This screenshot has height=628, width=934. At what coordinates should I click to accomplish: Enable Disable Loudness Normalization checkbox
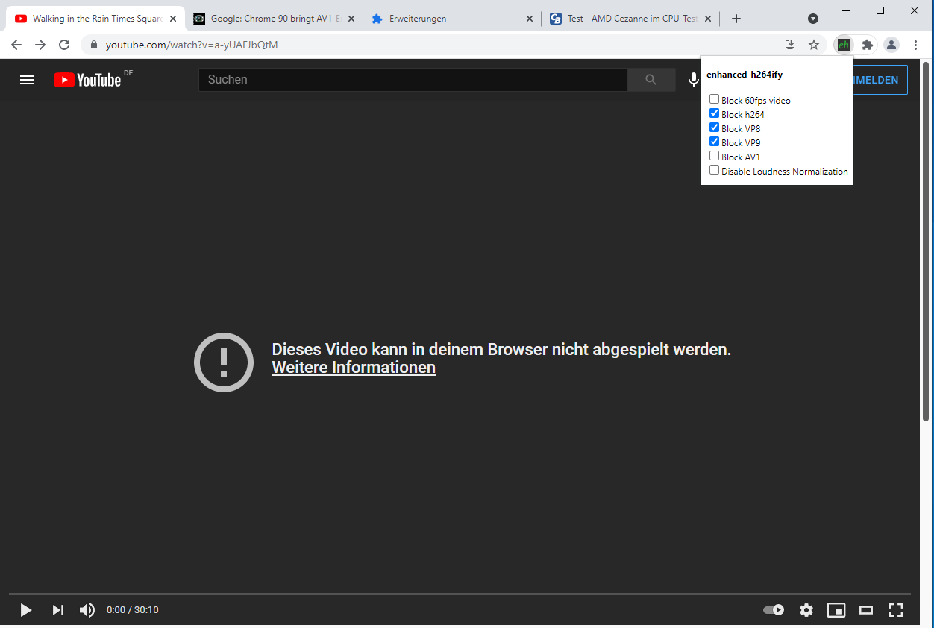click(x=714, y=170)
